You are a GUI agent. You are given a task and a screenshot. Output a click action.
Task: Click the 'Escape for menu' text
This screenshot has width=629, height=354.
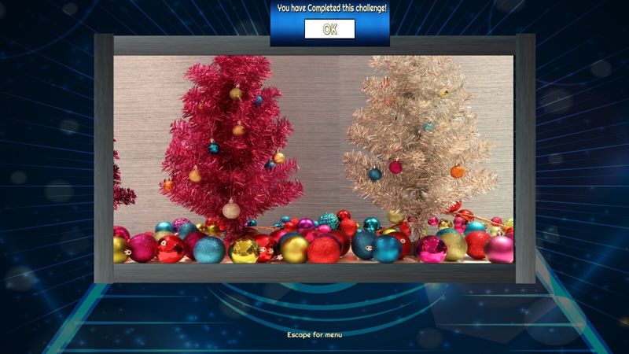(x=314, y=335)
